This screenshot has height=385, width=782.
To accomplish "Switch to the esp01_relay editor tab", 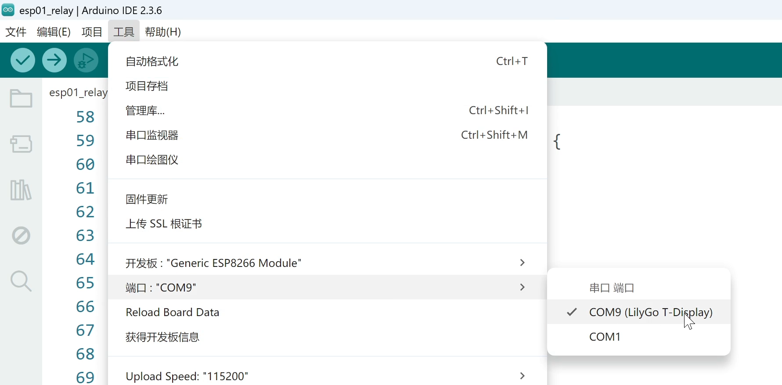I will [x=78, y=93].
